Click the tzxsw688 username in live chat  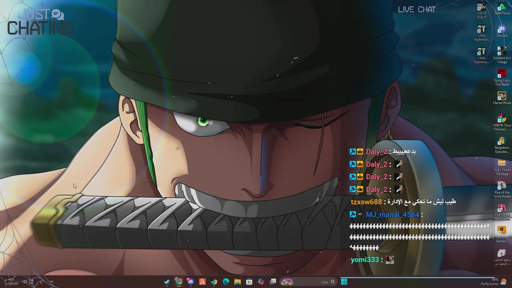click(366, 202)
